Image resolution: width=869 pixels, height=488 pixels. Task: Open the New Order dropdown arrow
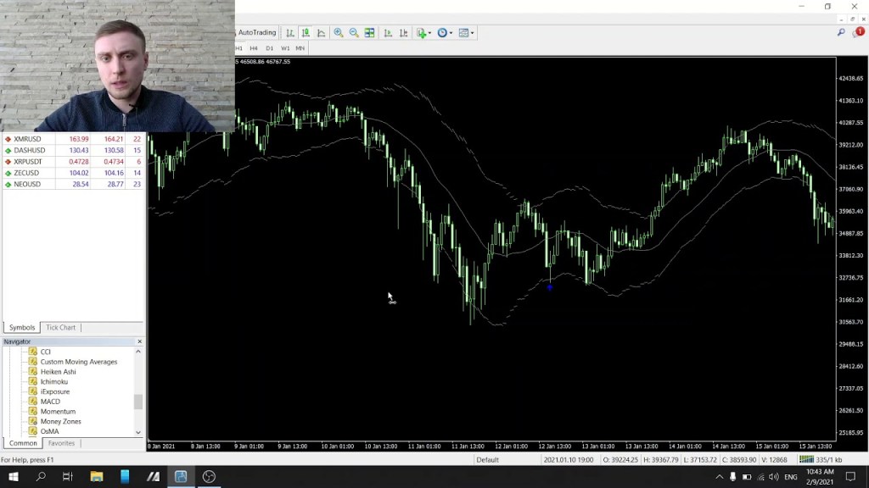tap(429, 32)
